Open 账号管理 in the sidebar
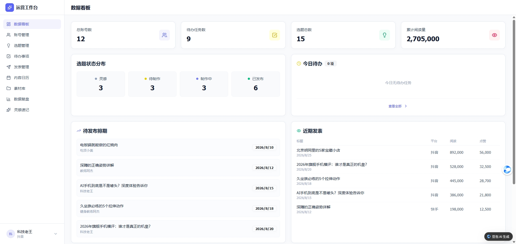516x244 pixels. [x=32, y=35]
